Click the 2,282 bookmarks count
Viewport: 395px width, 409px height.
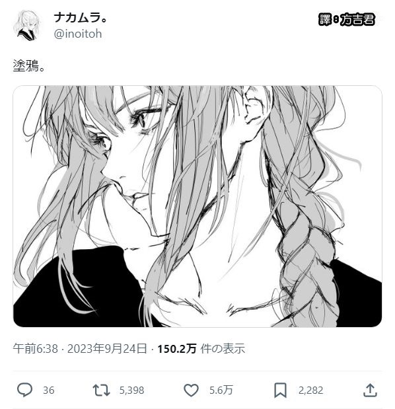coord(311,390)
